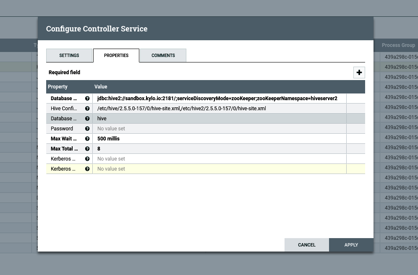Click help icon on Database row valued hive
Viewport: 418px width, 275px height.
[87, 119]
